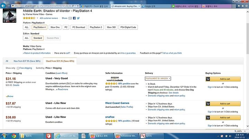
Task: Switch to the All offers tab
Action: click(7, 61)
